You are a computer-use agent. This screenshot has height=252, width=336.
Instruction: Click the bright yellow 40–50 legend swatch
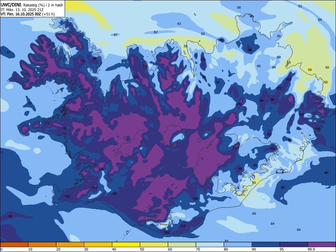[x=126, y=245]
